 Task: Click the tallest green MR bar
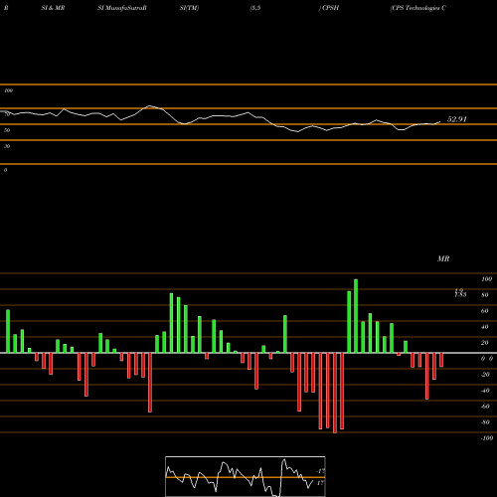356,316
